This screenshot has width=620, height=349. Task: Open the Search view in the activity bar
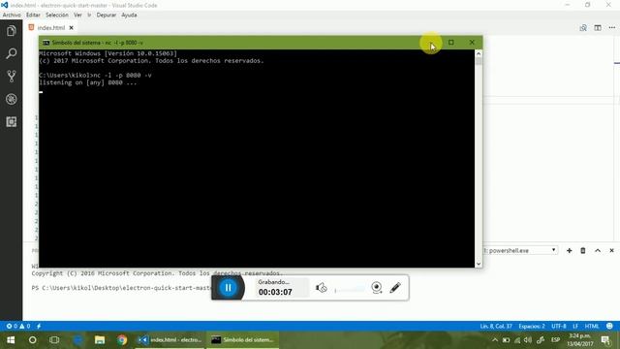click(11, 53)
